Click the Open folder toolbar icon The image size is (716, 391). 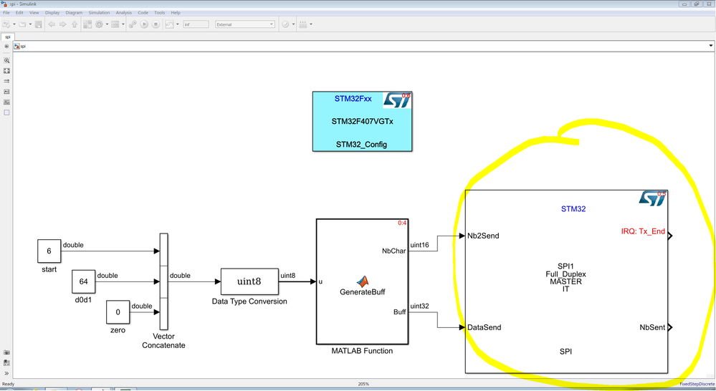pyautogui.click(x=22, y=24)
